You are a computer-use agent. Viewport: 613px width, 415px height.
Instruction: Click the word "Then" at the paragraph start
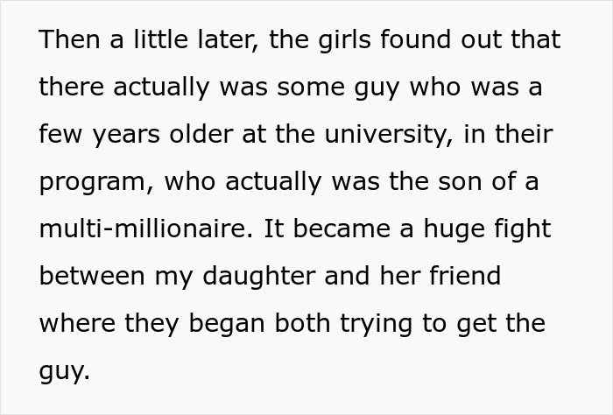pos(70,40)
